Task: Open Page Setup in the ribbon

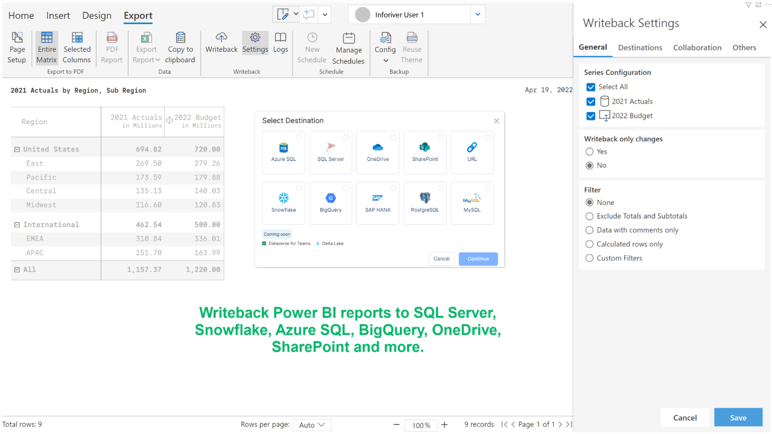Action: [17, 48]
